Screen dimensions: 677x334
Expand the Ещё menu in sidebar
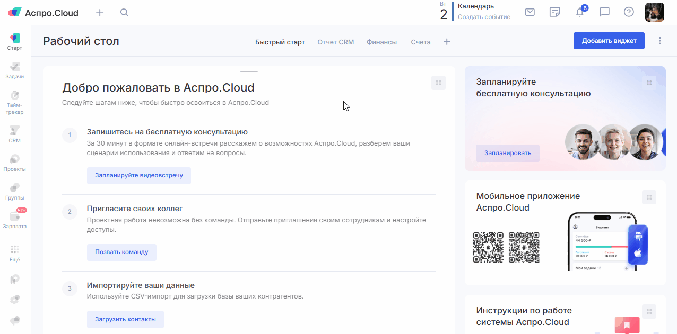(15, 254)
